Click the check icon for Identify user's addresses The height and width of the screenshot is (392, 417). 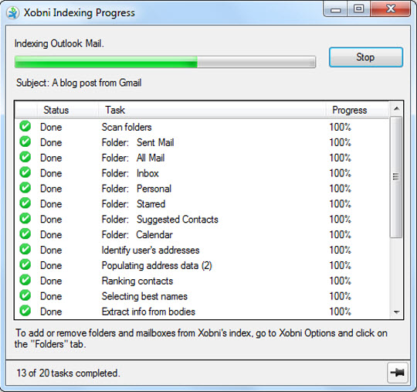25,249
